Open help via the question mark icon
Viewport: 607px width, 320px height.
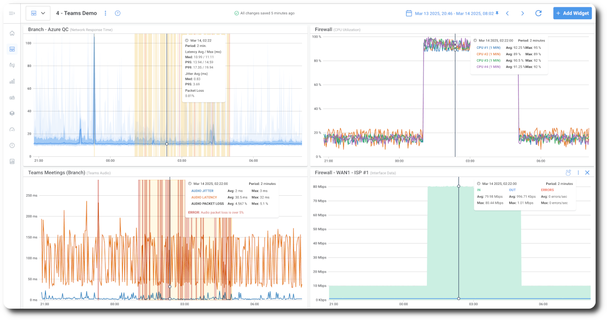click(117, 13)
